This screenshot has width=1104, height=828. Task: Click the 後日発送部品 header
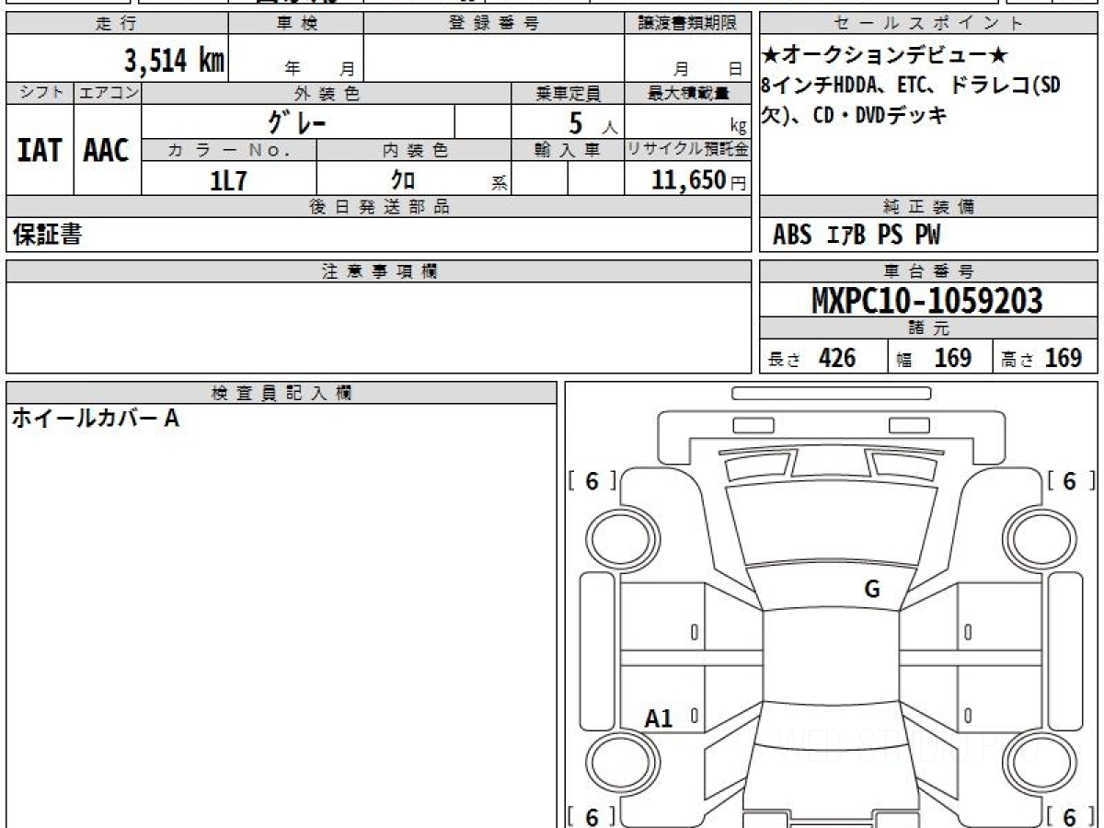(379, 207)
